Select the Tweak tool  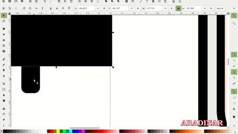4,108
